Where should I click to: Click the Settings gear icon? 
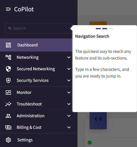8,140
